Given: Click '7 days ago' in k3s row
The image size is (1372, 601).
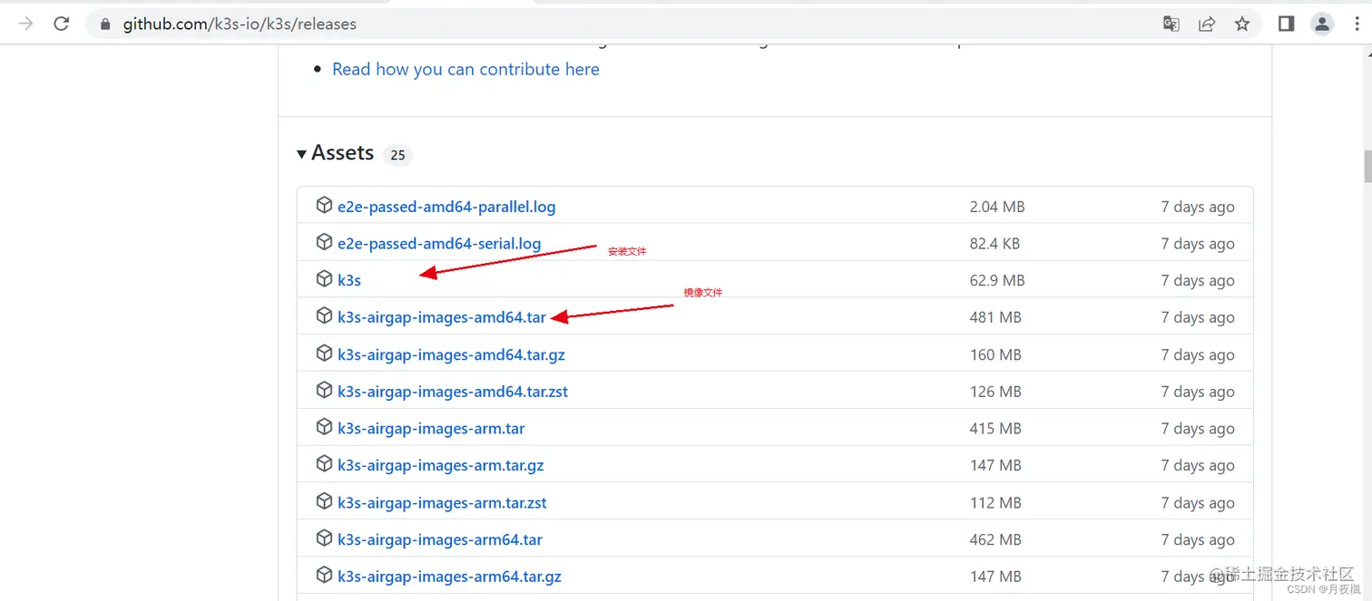Looking at the screenshot, I should click(1198, 281).
